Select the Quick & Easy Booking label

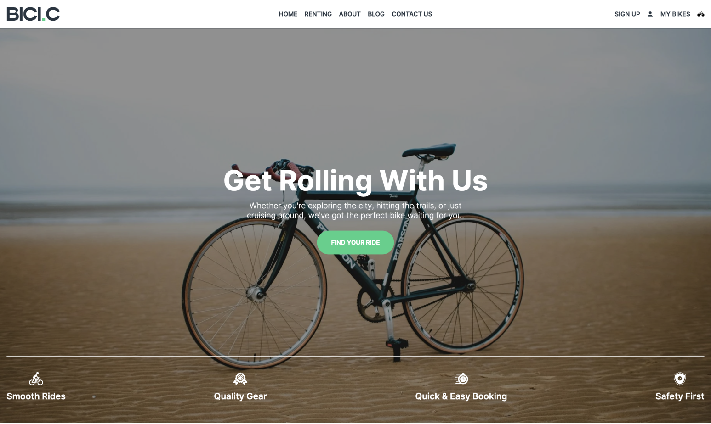[461, 396]
